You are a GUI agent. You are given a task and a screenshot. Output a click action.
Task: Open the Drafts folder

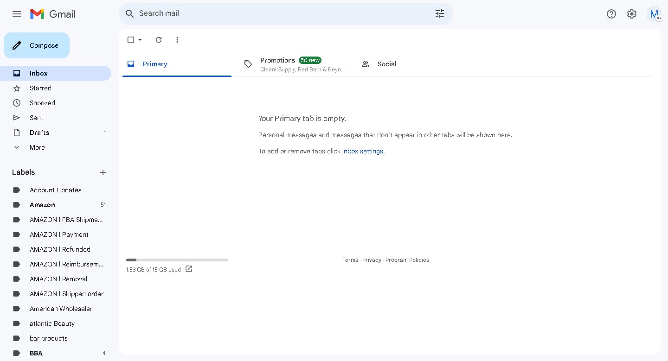[56, 133]
